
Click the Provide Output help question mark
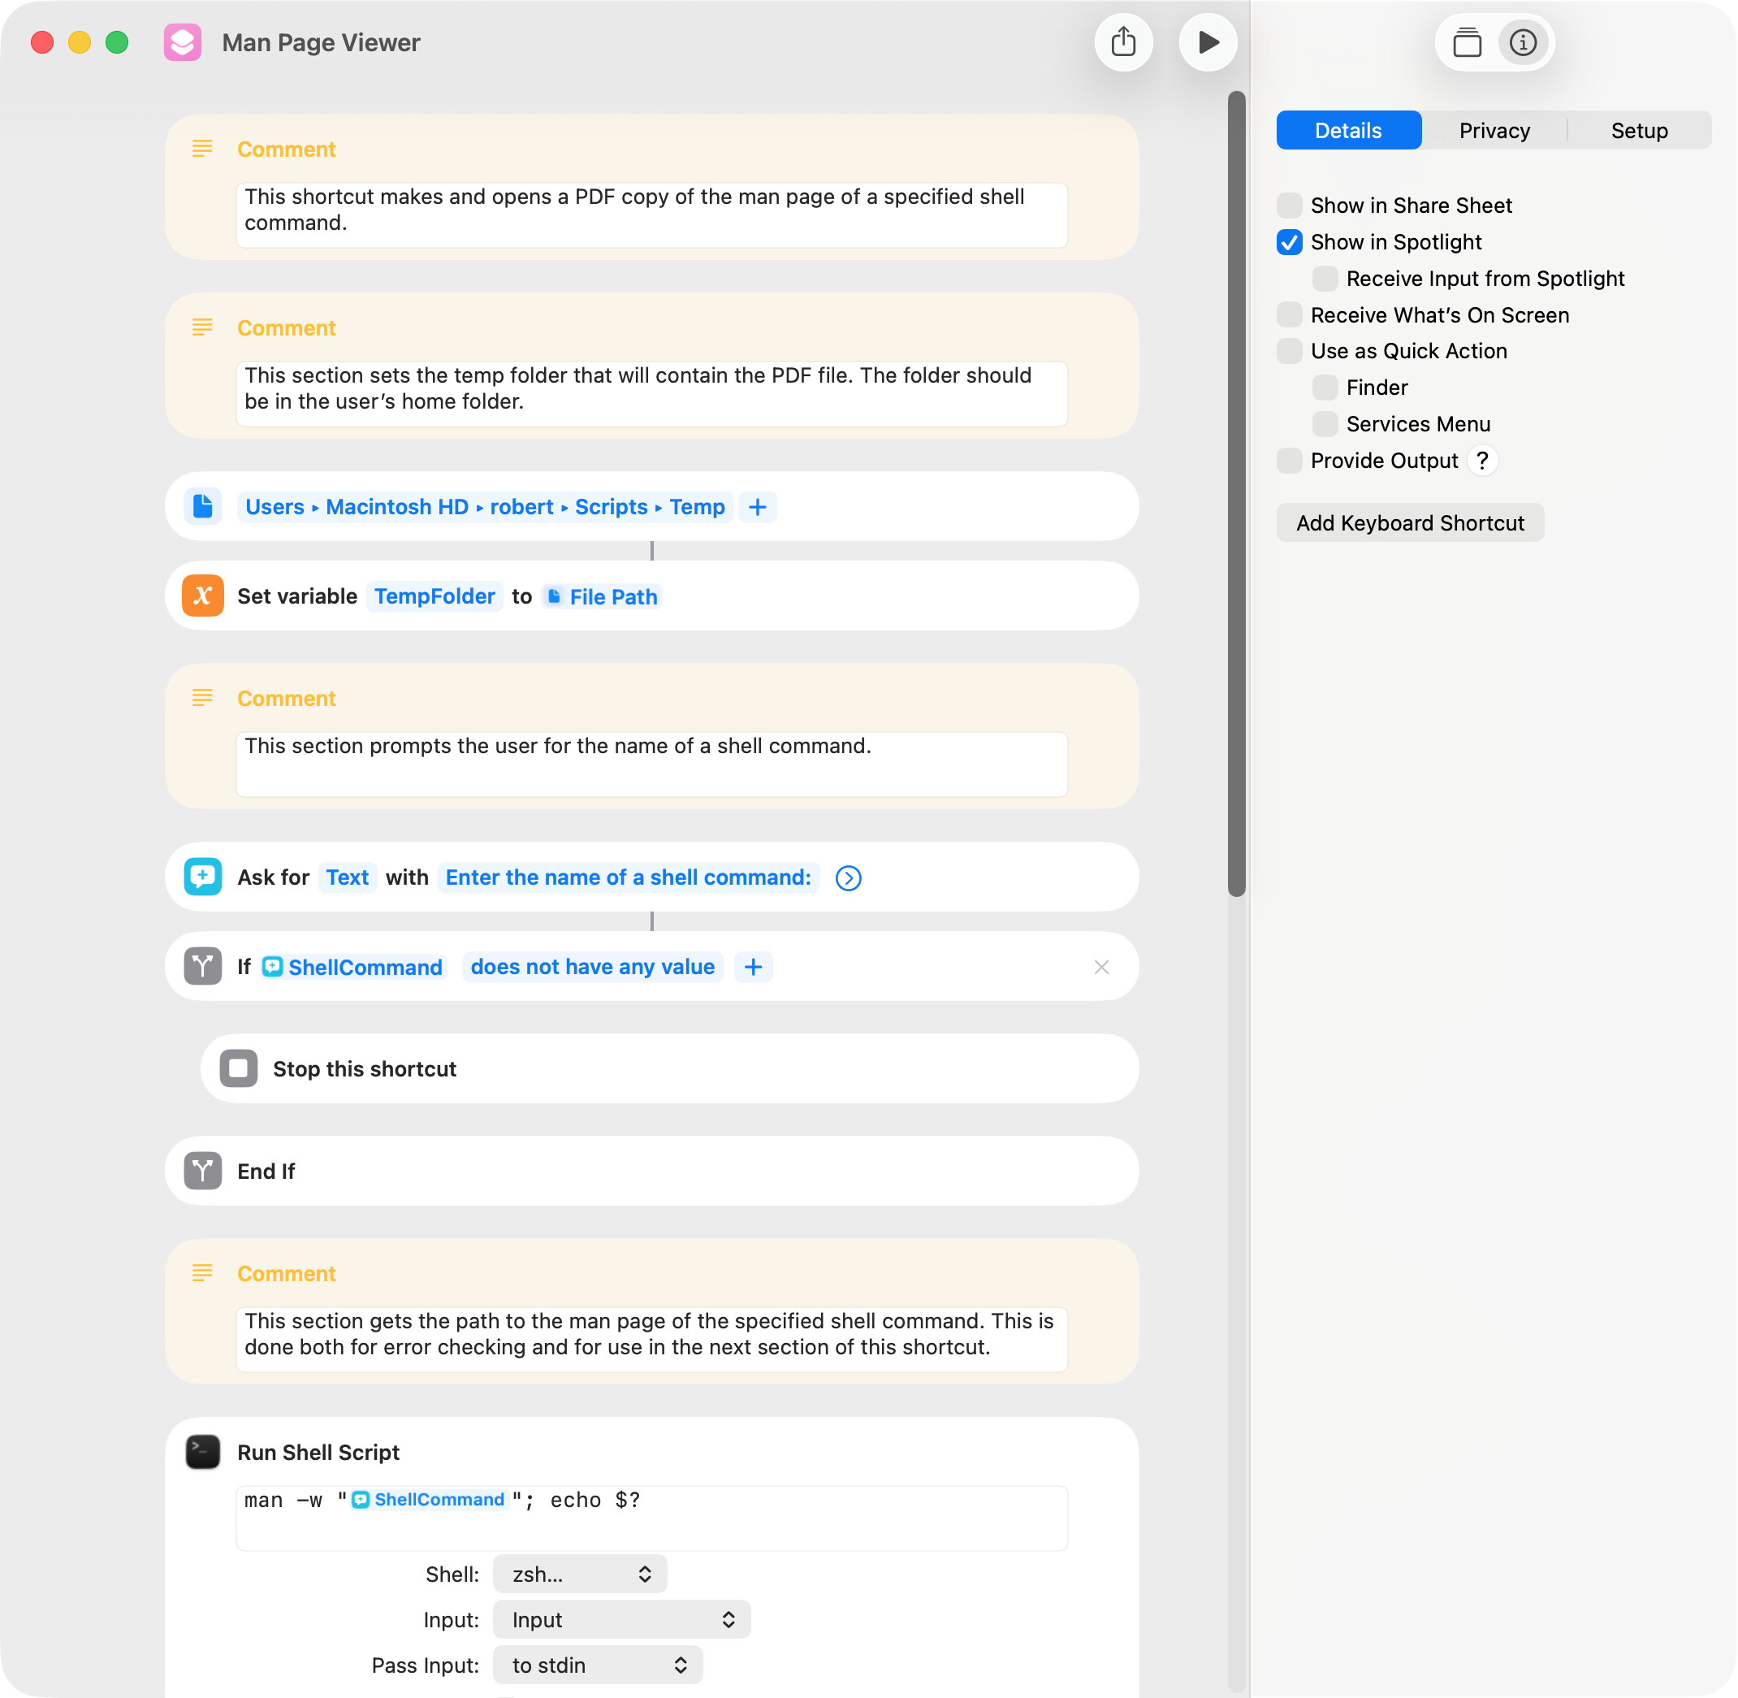(1482, 460)
